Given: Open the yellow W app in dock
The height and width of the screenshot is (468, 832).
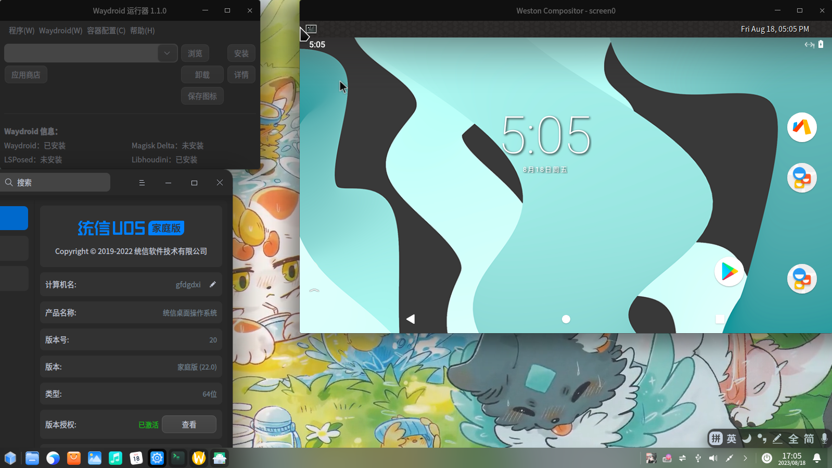Looking at the screenshot, I should (x=199, y=458).
